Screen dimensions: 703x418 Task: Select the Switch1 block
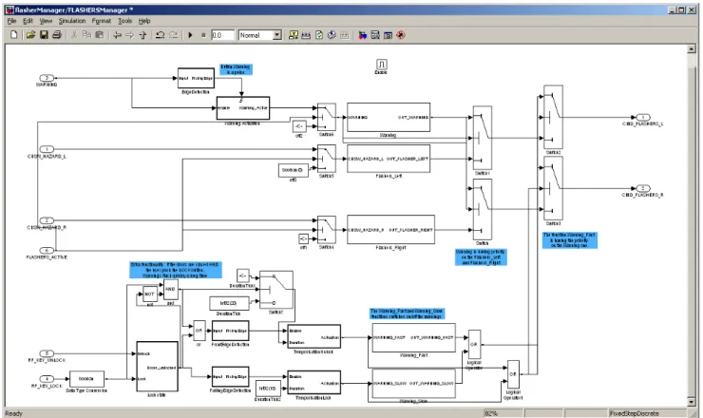tap(483, 138)
